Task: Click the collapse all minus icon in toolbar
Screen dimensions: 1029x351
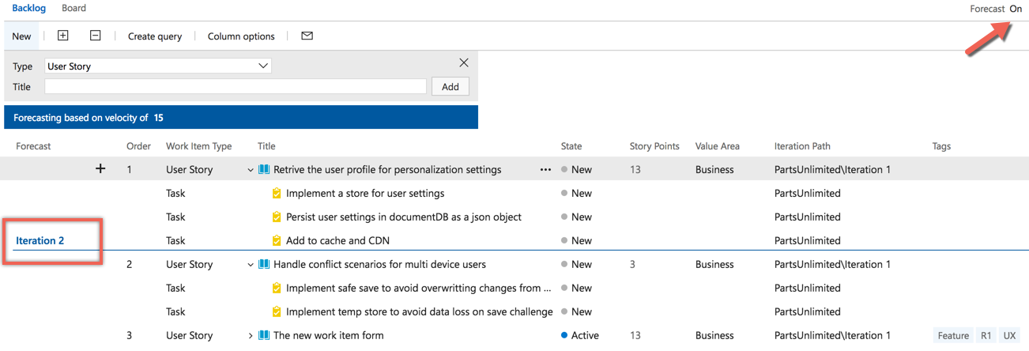Action: (x=95, y=36)
